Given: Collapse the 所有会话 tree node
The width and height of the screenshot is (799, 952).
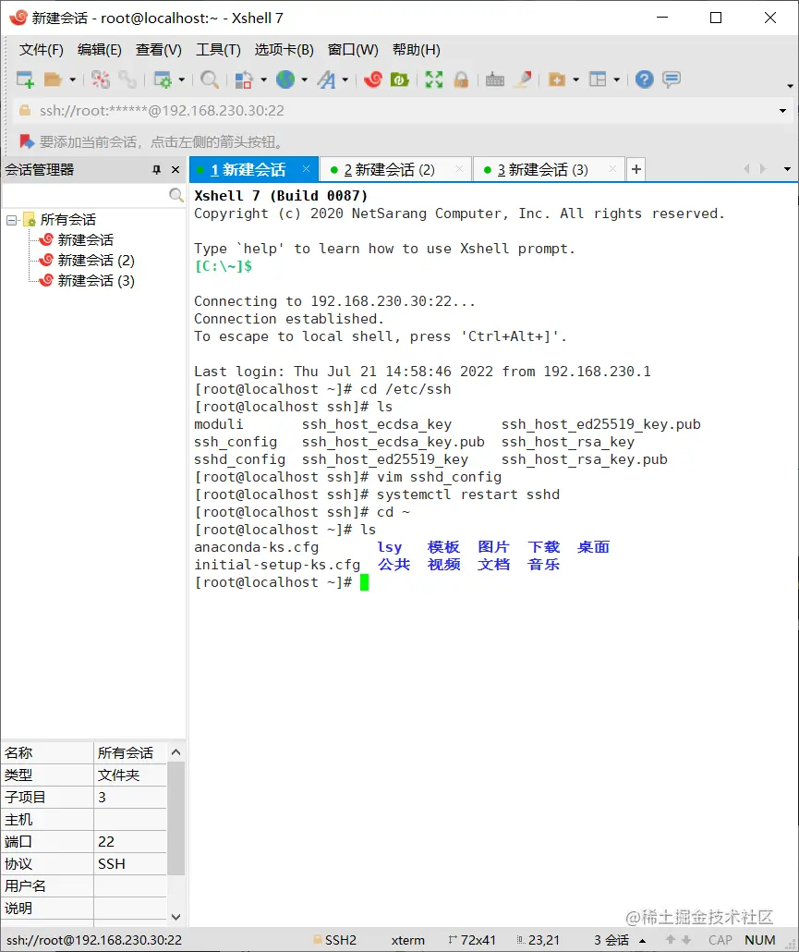Looking at the screenshot, I should click(11, 220).
